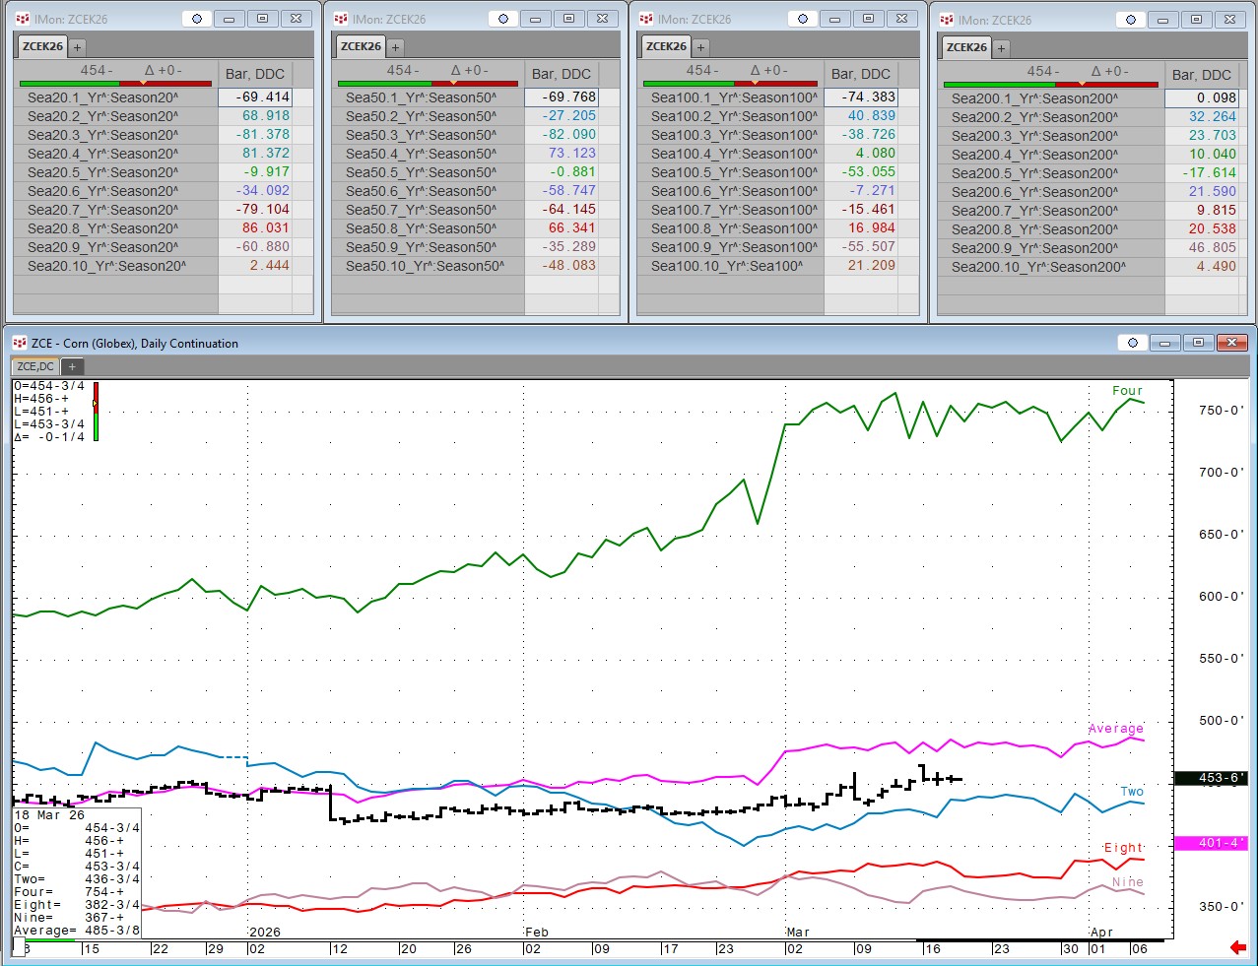Click Bar, DDC column header in Sea200 window
Screen dimensions: 1258x966
pyautogui.click(x=1201, y=75)
